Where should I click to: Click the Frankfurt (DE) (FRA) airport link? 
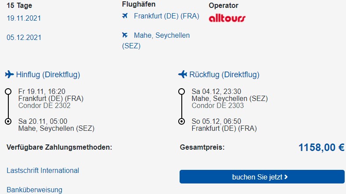[166, 16]
